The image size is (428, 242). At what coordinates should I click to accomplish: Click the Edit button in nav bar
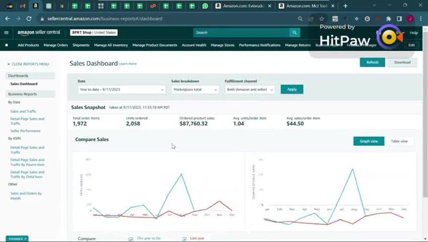[x=412, y=45]
